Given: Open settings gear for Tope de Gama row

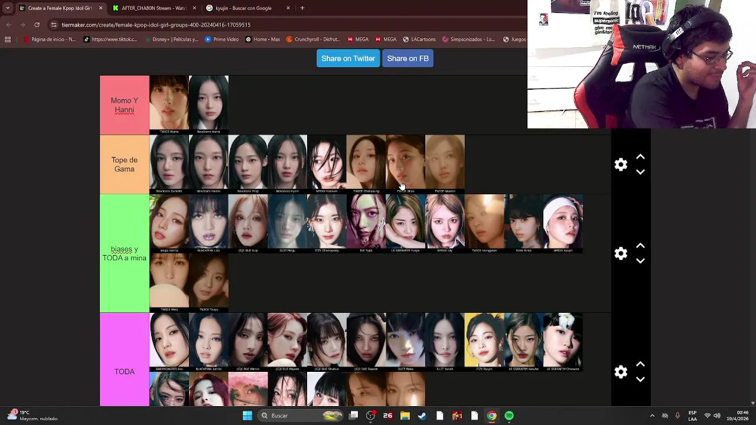Looking at the screenshot, I should (x=621, y=165).
